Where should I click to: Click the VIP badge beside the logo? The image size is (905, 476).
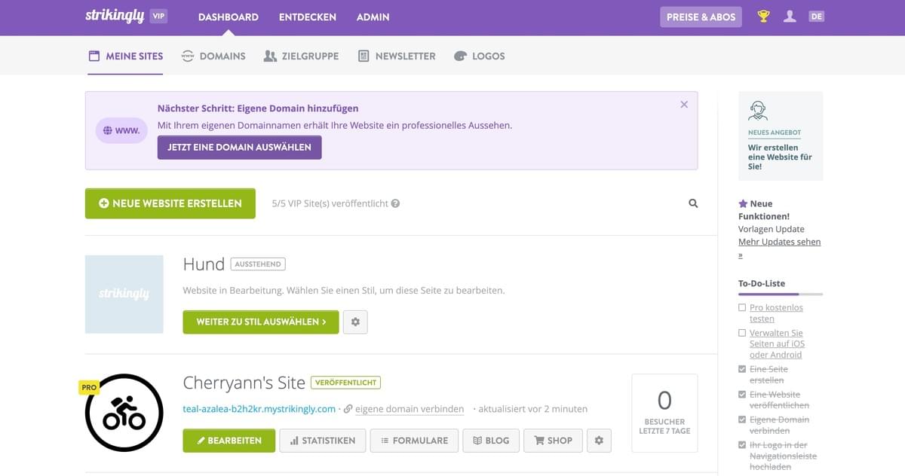(x=158, y=16)
